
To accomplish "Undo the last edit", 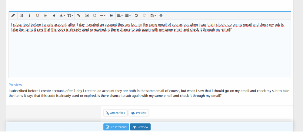I will pyautogui.click(x=136, y=15).
